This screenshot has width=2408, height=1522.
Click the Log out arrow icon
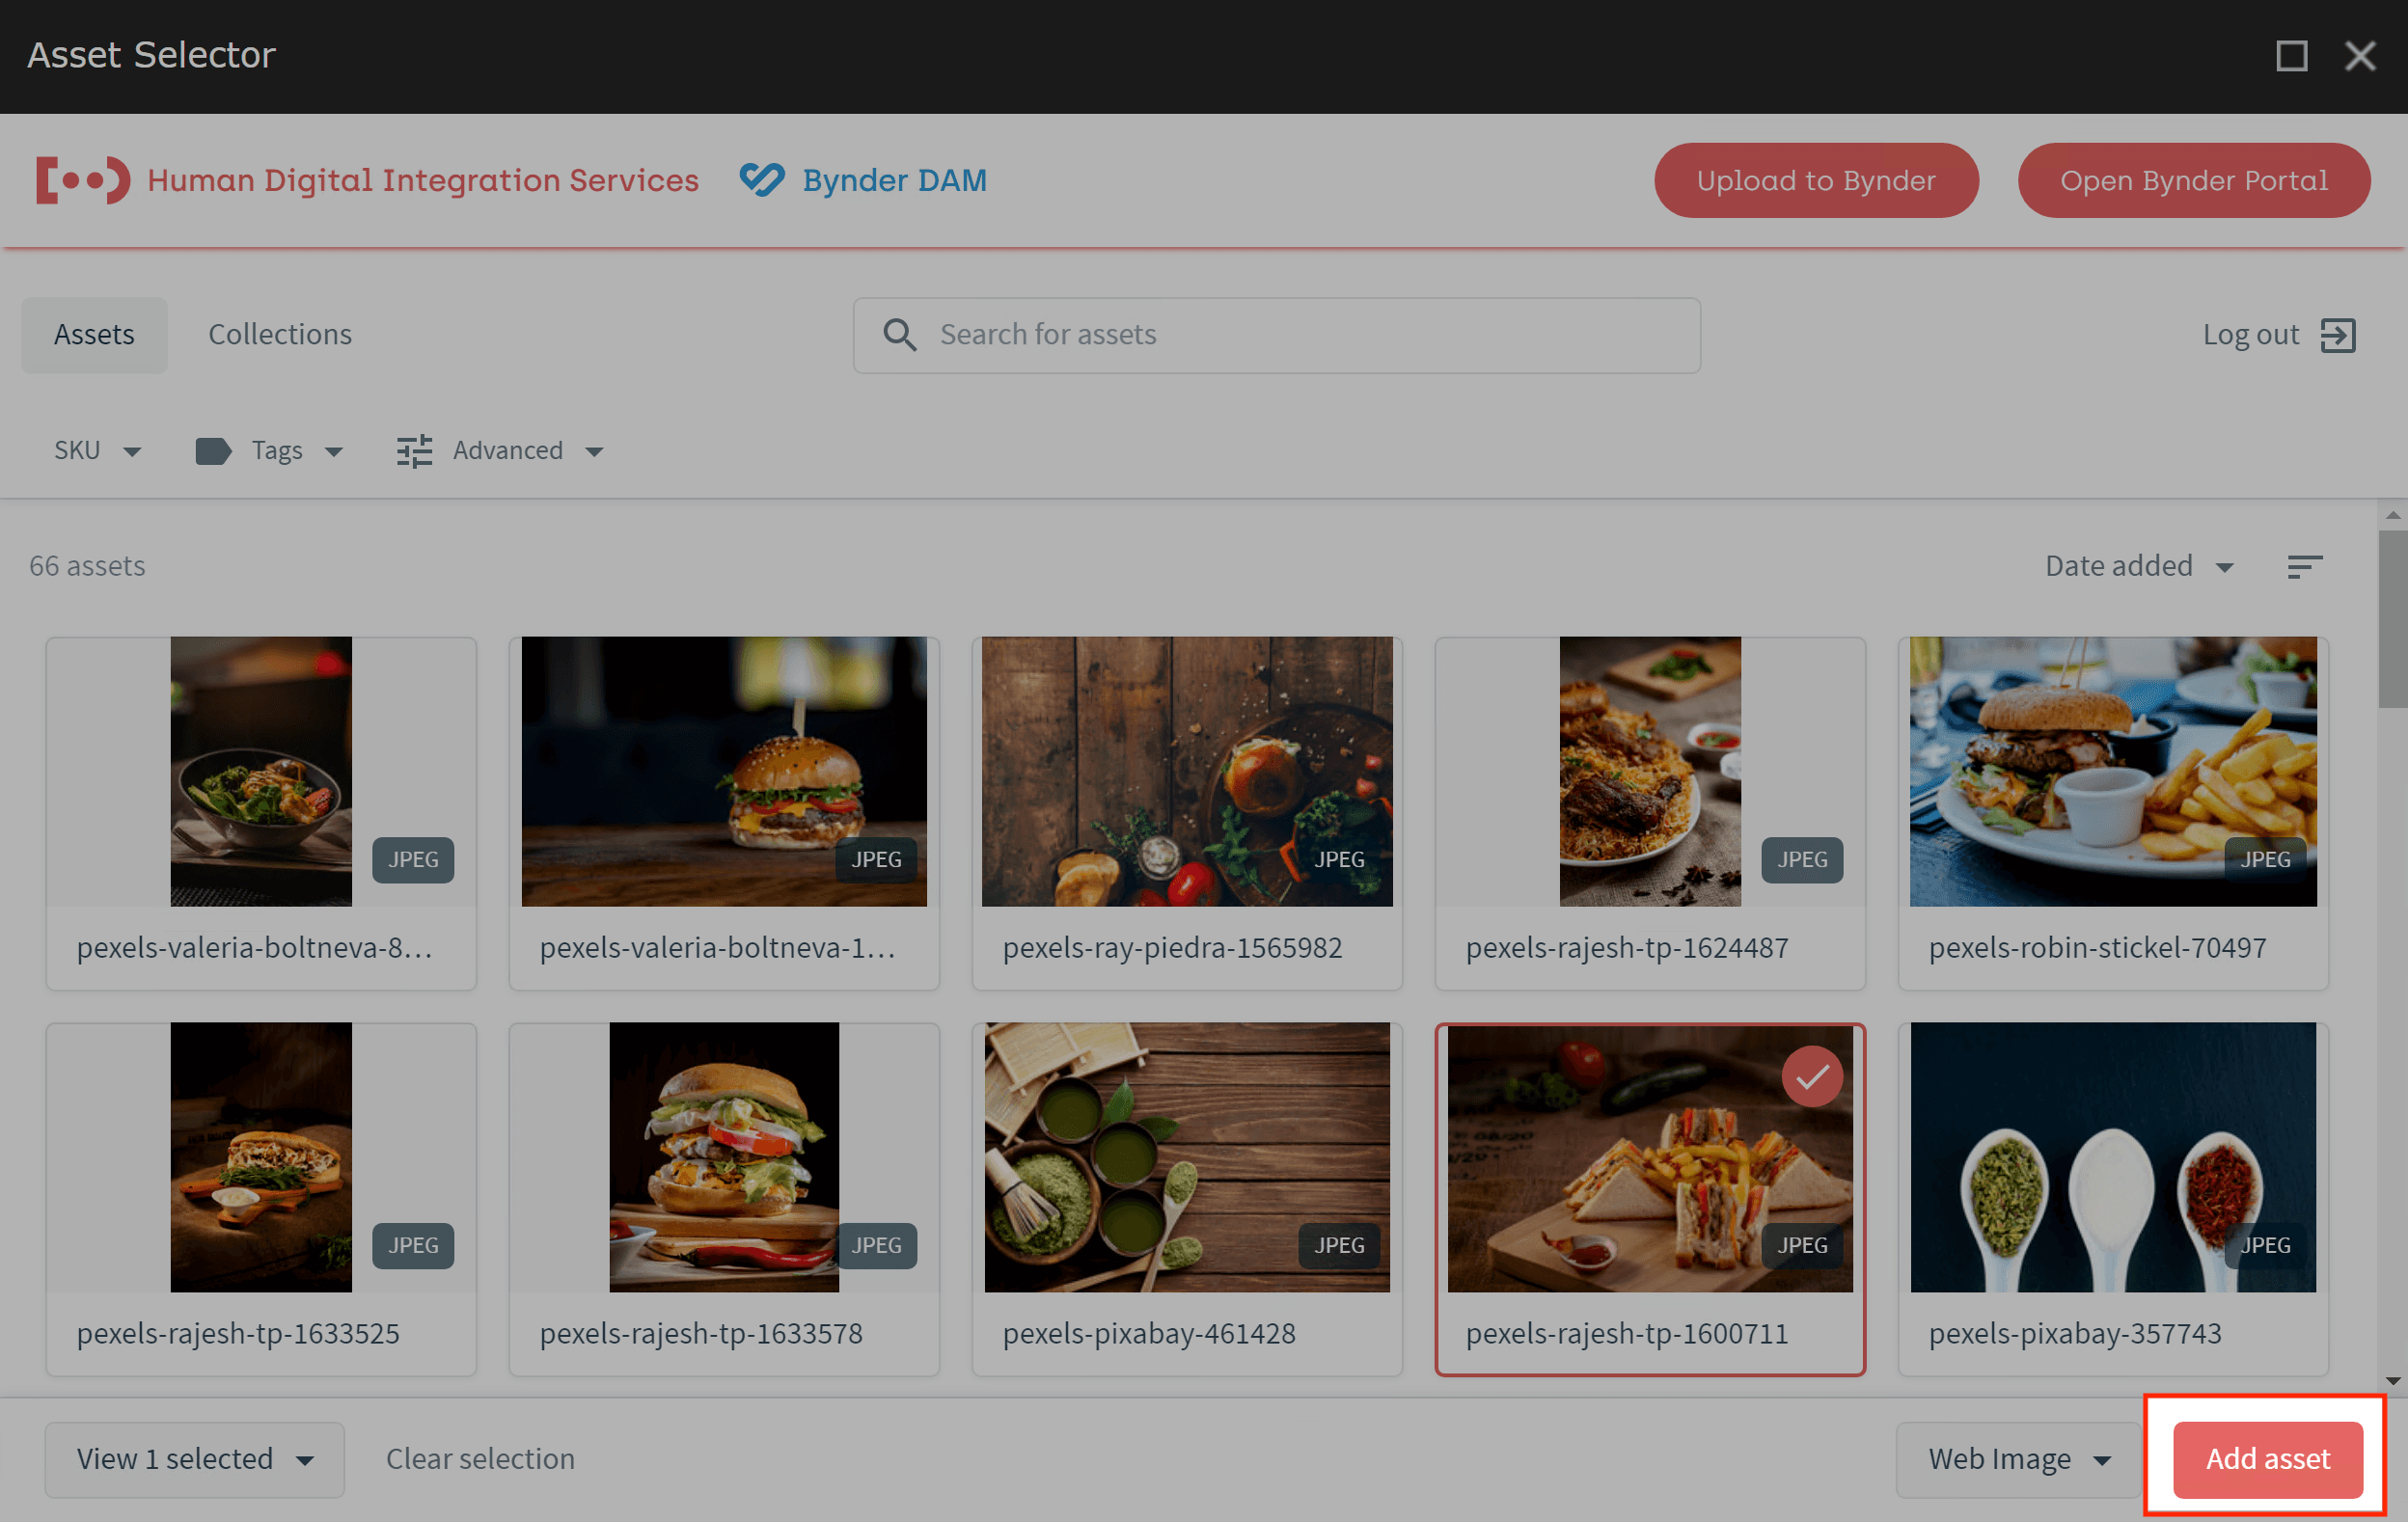pos(2338,335)
